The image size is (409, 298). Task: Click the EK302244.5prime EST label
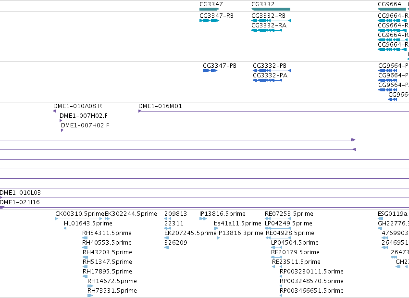(x=131, y=214)
